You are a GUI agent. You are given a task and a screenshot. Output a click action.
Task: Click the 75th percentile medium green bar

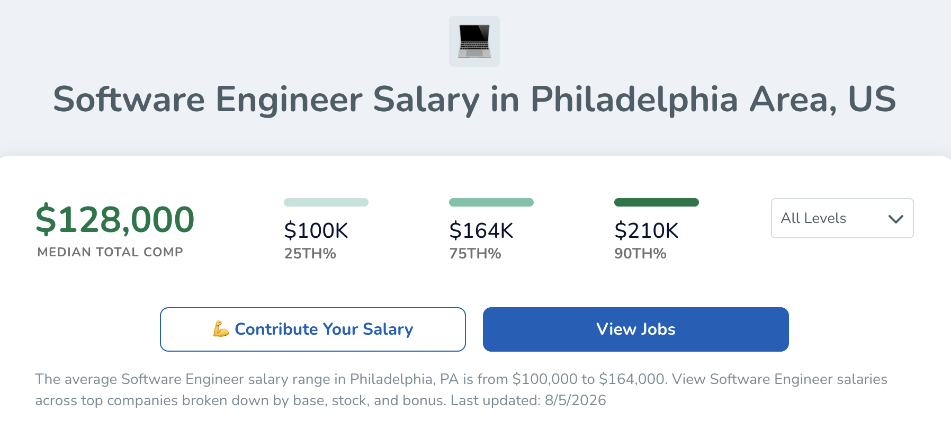491,202
